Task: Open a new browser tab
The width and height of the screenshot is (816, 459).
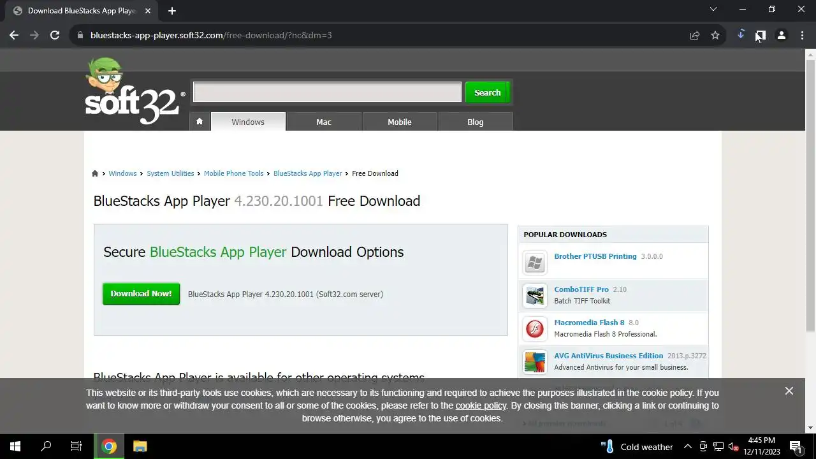Action: click(x=172, y=11)
